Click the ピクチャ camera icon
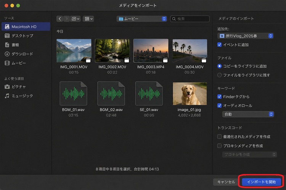The height and width of the screenshot is (190, 286). click(x=7, y=87)
